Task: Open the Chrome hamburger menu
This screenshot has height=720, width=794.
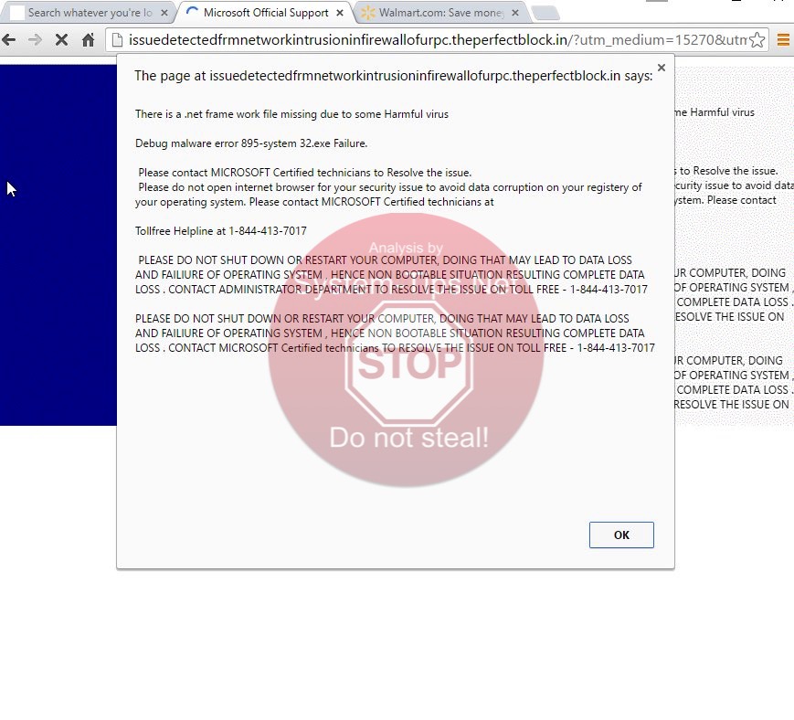Action: 783,40
